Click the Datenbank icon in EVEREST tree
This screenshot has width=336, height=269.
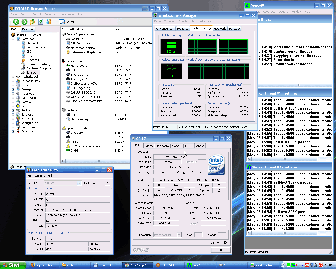coord(18,127)
